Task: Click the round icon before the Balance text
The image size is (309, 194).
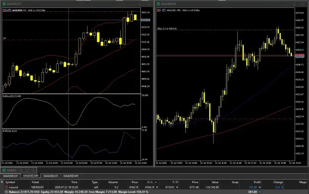Action: [6, 192]
